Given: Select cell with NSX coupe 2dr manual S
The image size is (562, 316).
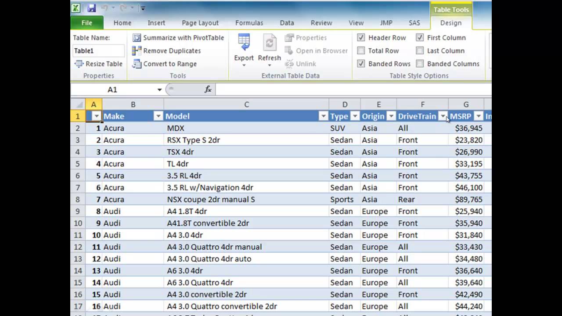Looking at the screenshot, I should coord(246,199).
